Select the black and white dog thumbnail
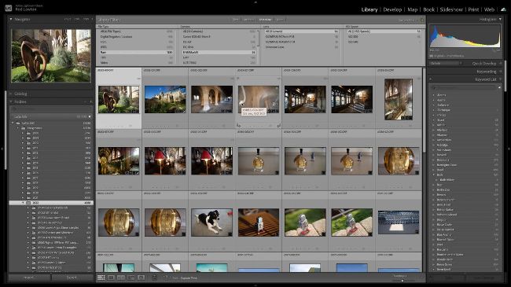The width and height of the screenshot is (511, 287). pos(211,223)
